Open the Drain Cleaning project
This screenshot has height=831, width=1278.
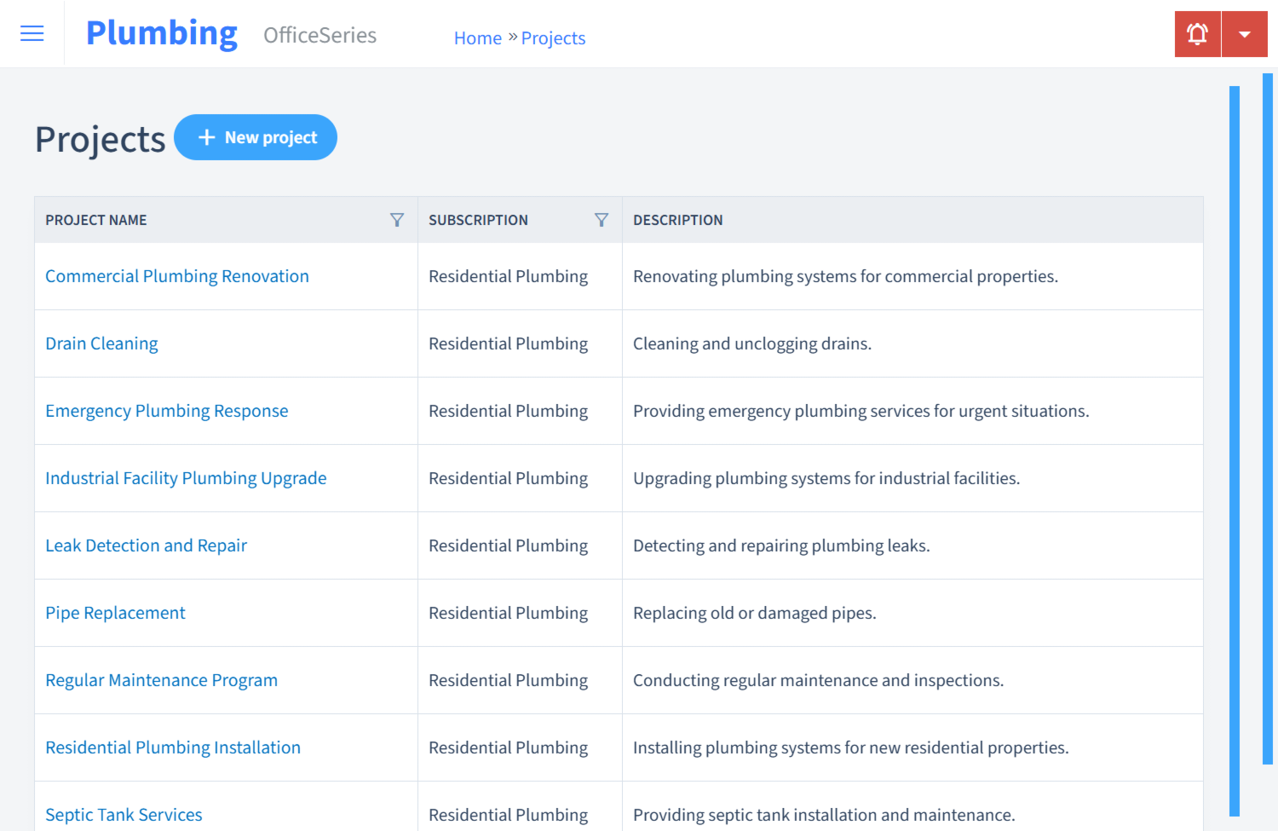point(101,343)
